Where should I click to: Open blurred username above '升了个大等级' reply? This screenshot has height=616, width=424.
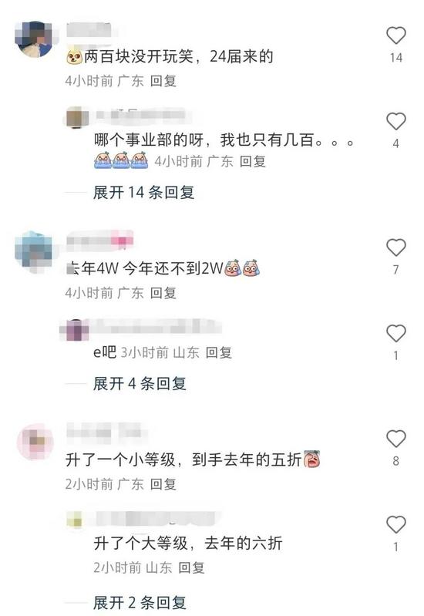coord(156,520)
